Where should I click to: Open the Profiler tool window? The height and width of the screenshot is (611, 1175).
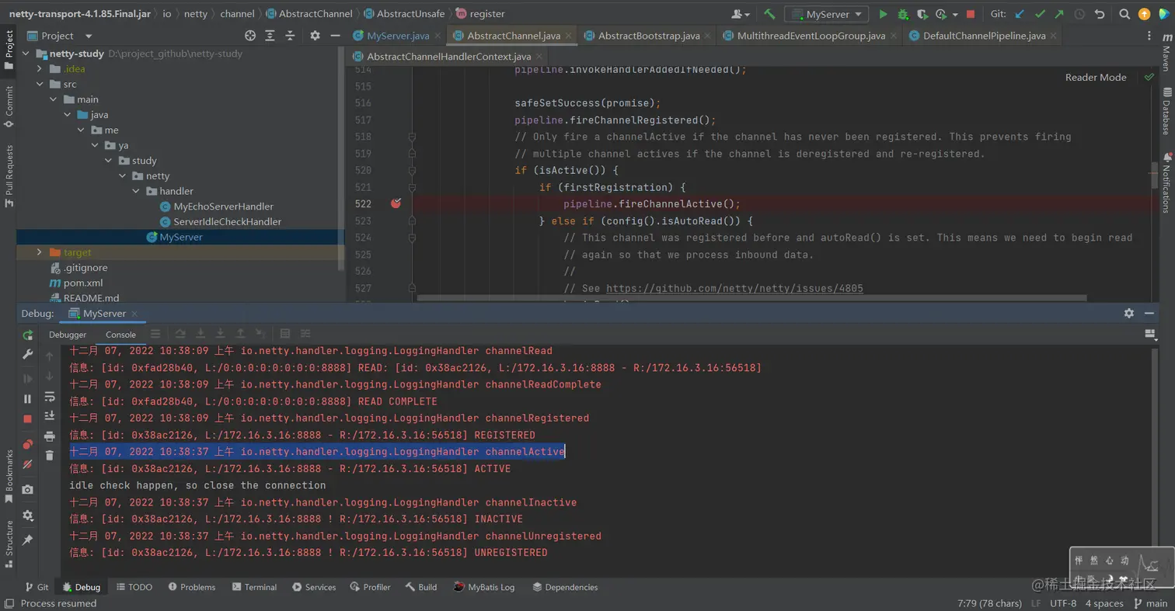click(x=370, y=587)
